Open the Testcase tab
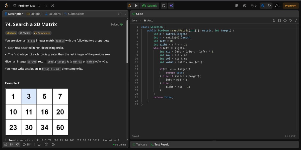301x150 pixels. coord(140,144)
